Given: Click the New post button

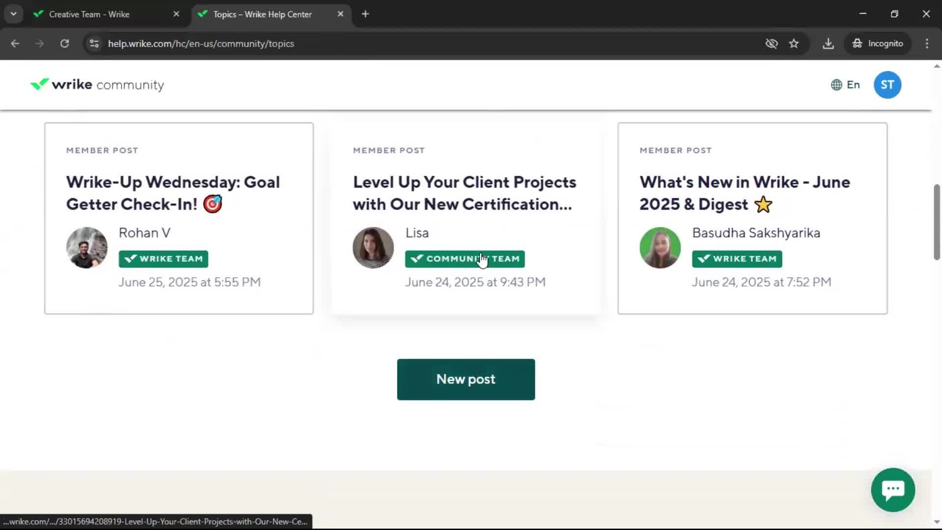Looking at the screenshot, I should (466, 379).
